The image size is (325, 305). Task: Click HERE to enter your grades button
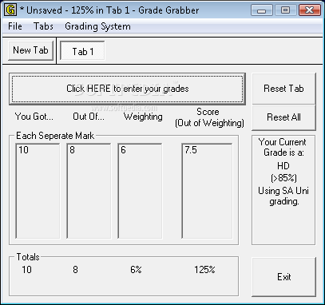coord(127,89)
